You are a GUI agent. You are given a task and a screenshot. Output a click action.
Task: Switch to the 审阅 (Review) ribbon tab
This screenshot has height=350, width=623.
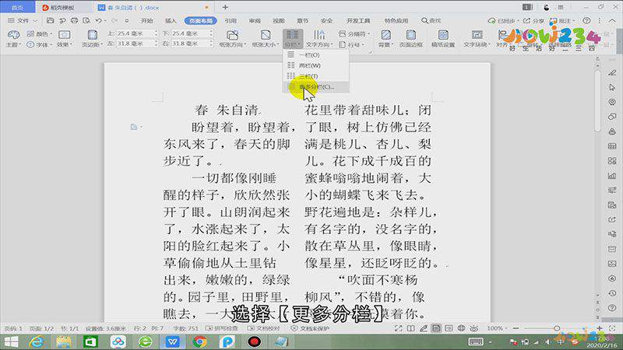click(x=255, y=20)
